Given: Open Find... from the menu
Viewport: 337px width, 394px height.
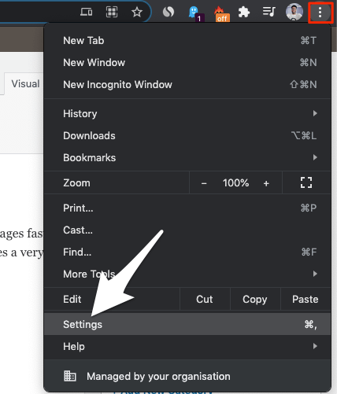Looking at the screenshot, I should [187, 252].
